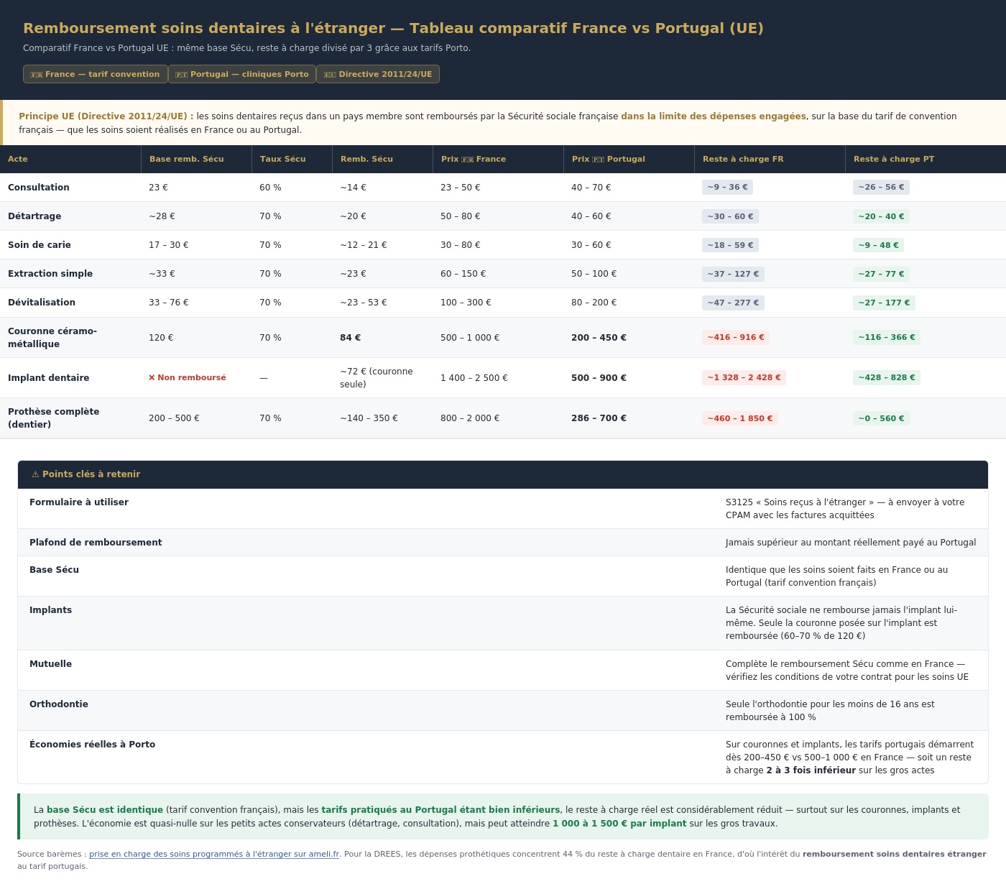Select the 'Implant dentaire' row label
The width and height of the screenshot is (1006, 884).
(x=49, y=378)
